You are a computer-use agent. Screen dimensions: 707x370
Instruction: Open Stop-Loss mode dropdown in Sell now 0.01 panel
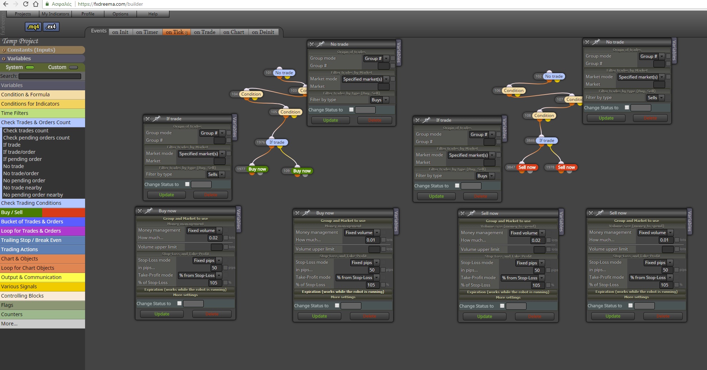tap(658, 263)
